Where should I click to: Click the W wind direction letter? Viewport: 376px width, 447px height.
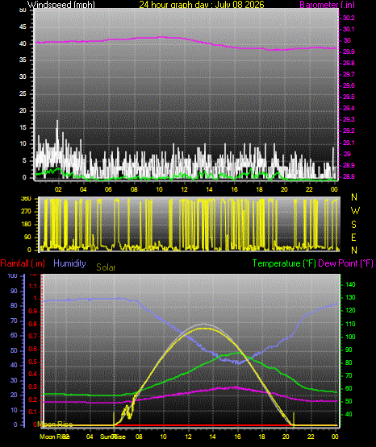click(x=355, y=211)
